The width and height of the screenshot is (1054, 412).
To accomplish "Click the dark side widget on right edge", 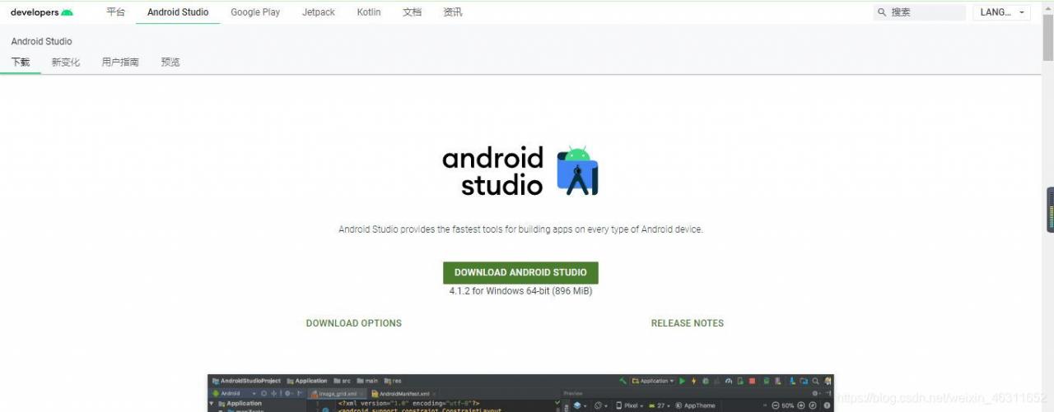I will coord(1050,210).
